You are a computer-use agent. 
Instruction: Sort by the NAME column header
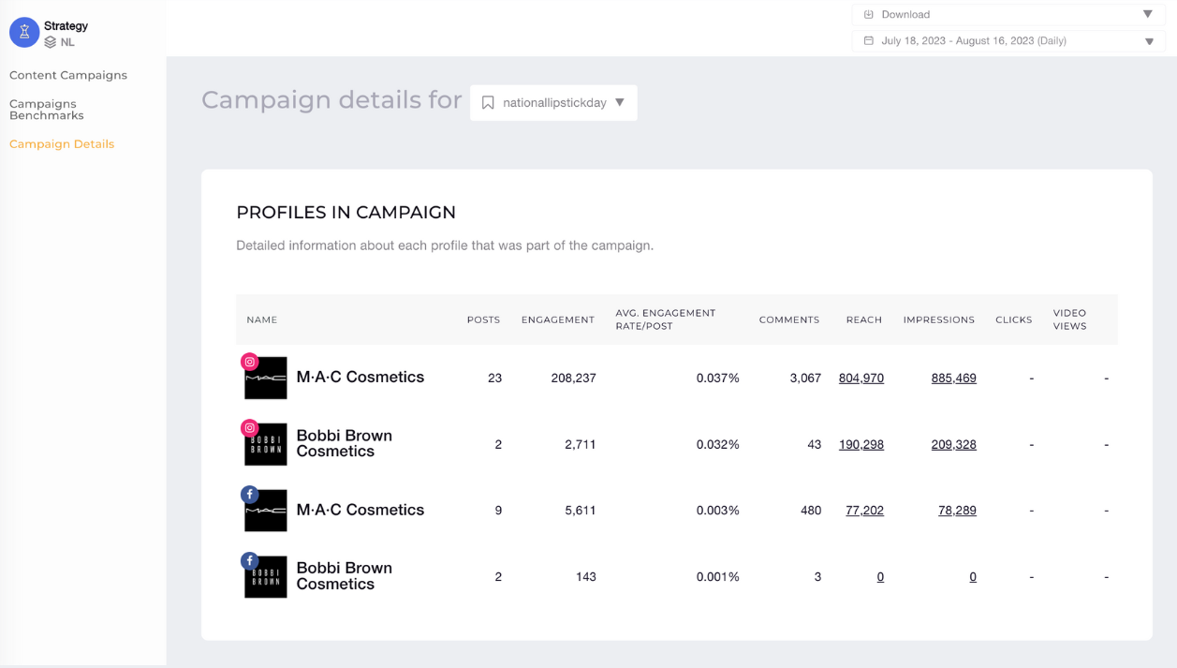tap(262, 320)
